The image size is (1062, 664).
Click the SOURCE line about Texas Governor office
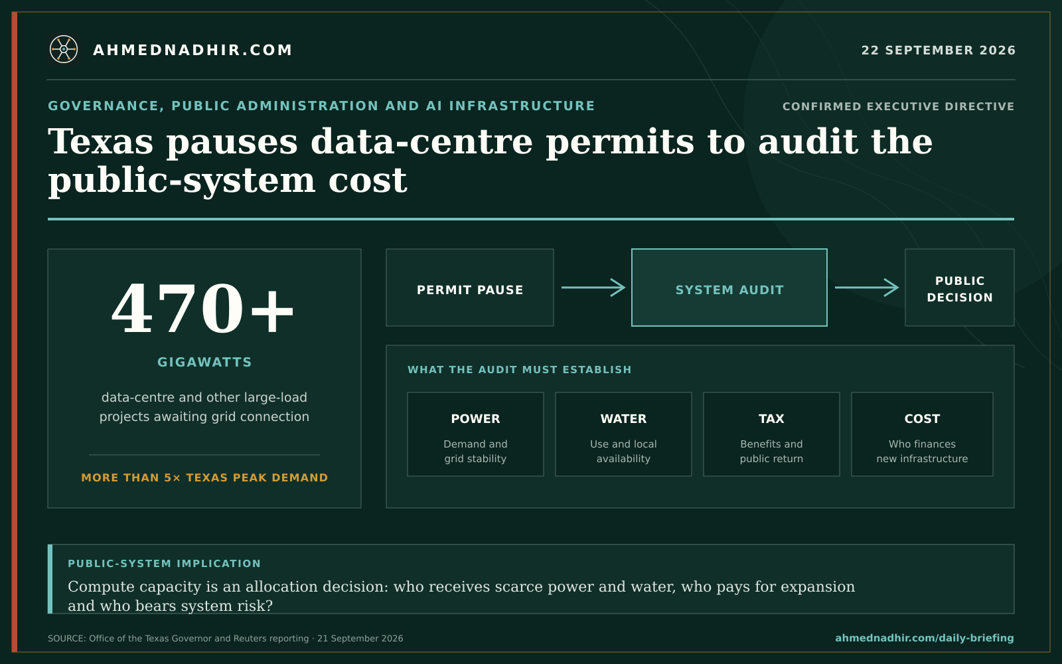point(226,639)
